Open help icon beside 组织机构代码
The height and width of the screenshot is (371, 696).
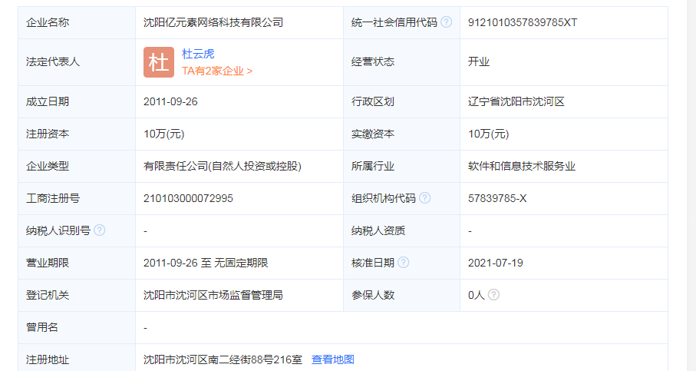(x=425, y=197)
